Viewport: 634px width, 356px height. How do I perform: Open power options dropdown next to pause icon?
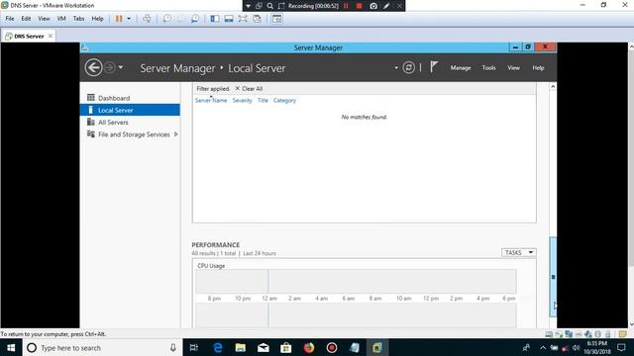point(129,19)
